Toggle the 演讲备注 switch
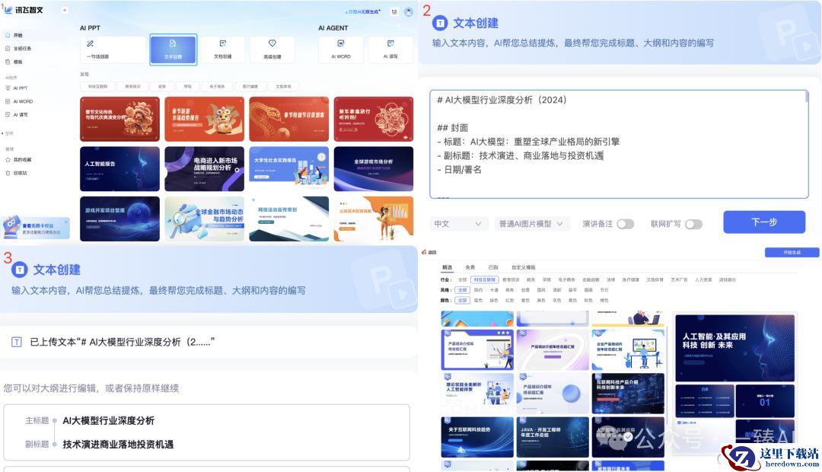 [x=625, y=224]
